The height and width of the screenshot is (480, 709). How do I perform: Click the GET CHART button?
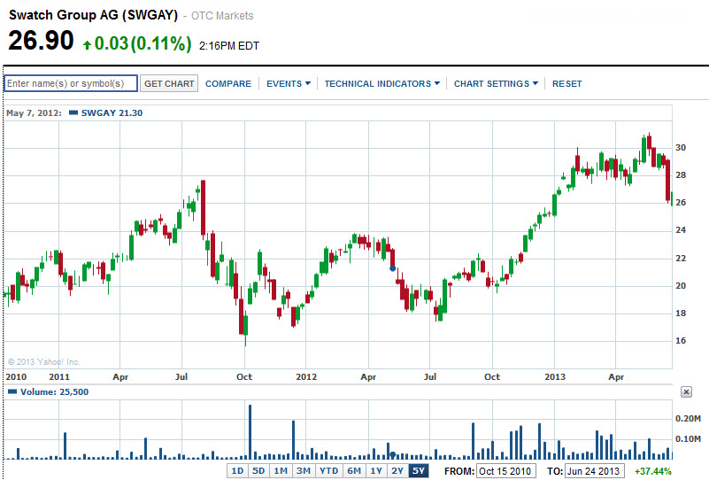(169, 83)
